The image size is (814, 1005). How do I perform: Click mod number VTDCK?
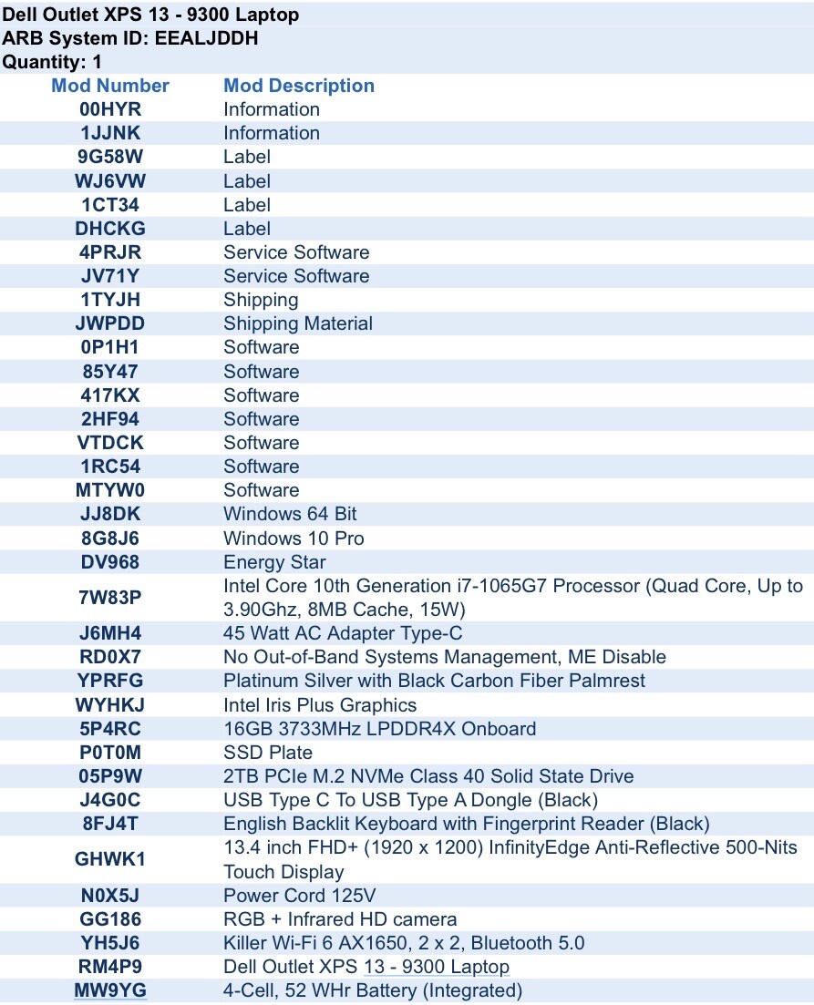coord(110,442)
